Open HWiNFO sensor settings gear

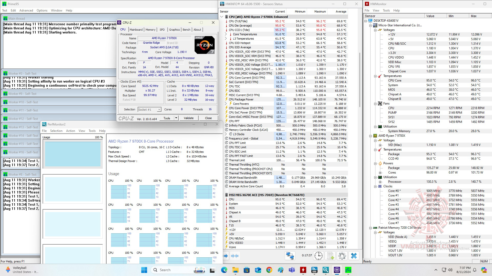pyautogui.click(x=342, y=256)
